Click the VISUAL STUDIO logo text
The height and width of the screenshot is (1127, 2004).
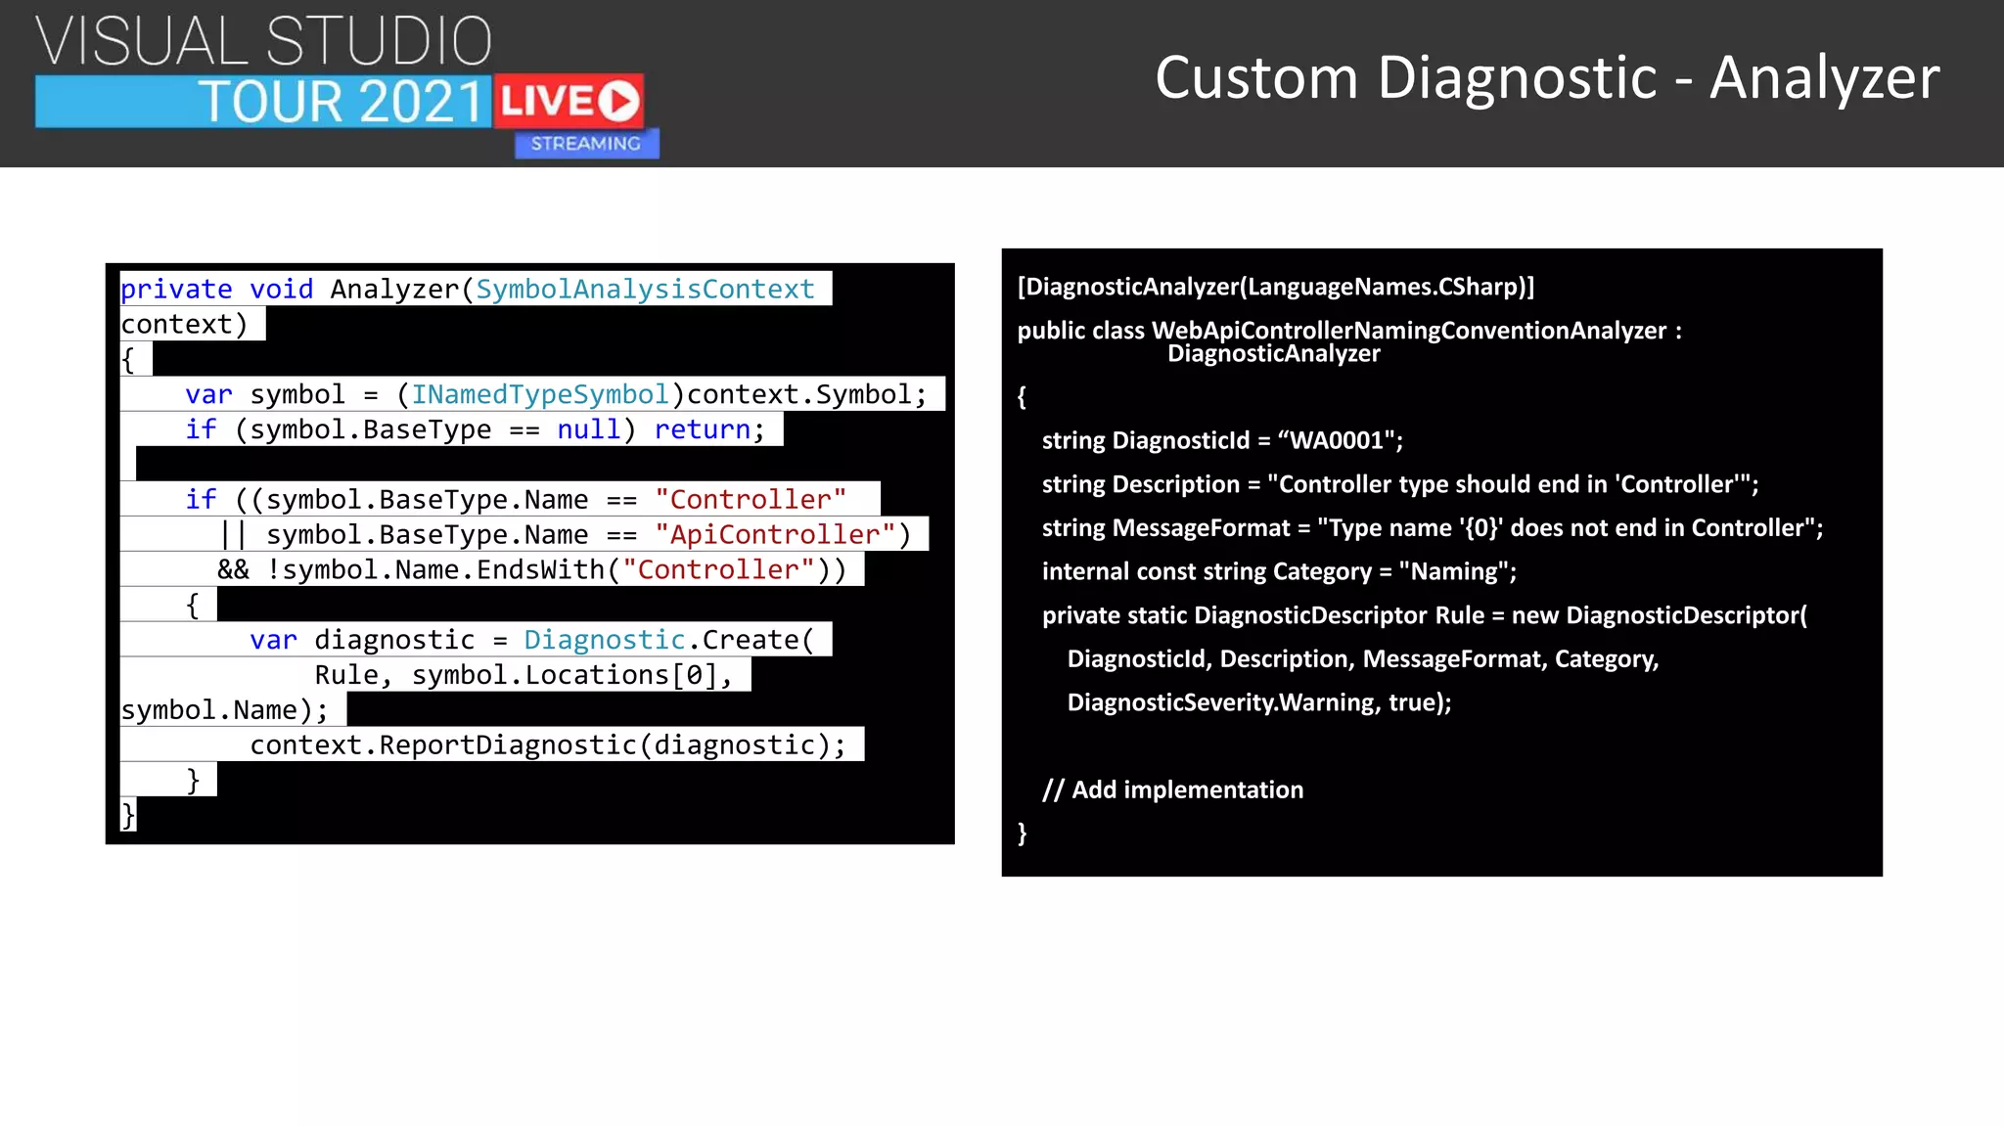pos(264,41)
